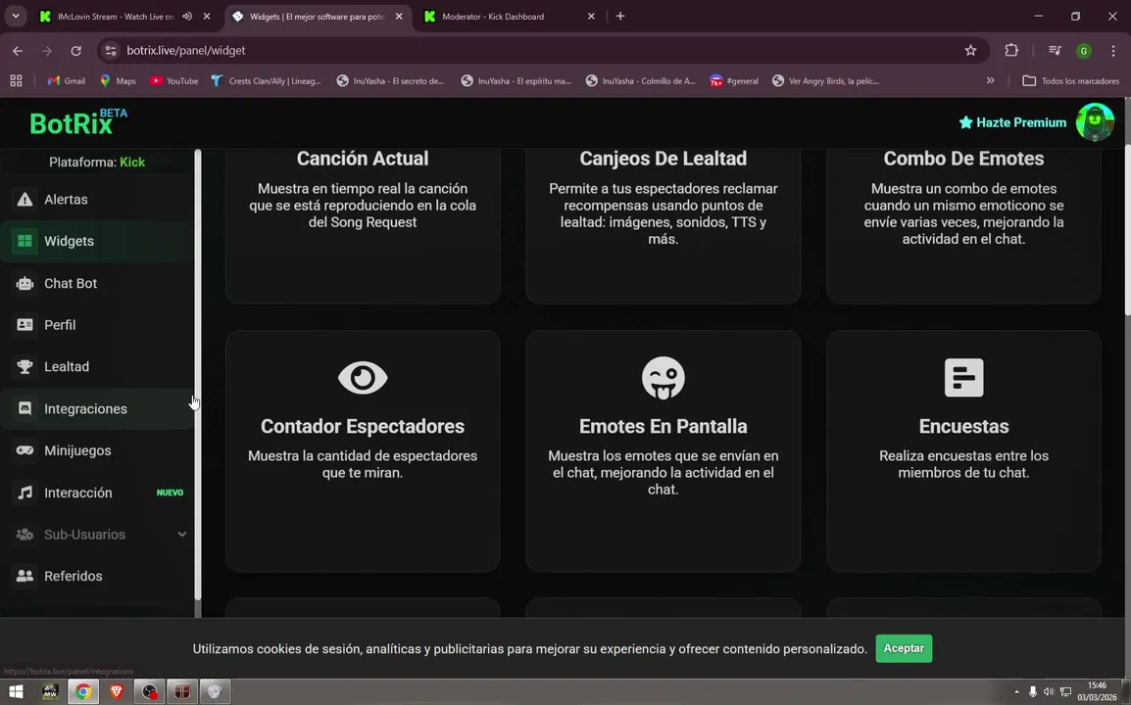Open the Referidos menu item

tap(97, 577)
